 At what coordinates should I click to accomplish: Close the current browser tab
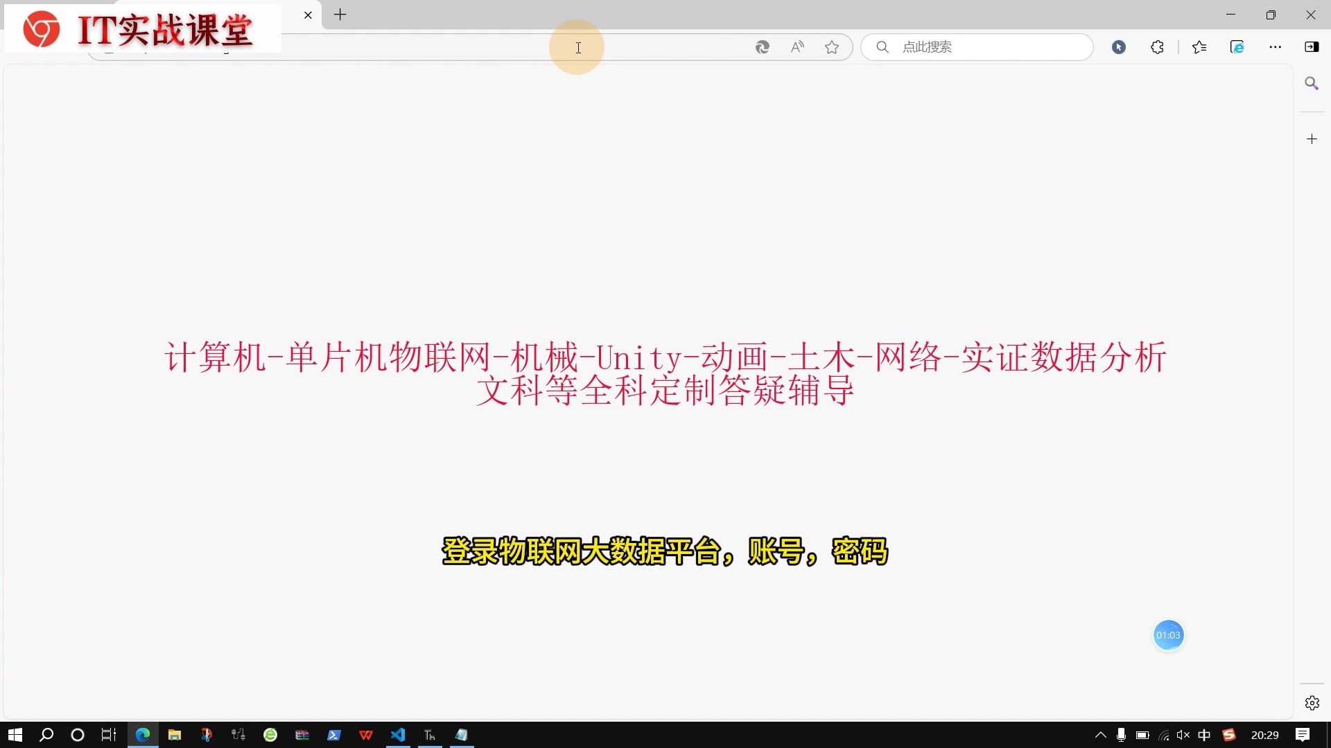(308, 15)
